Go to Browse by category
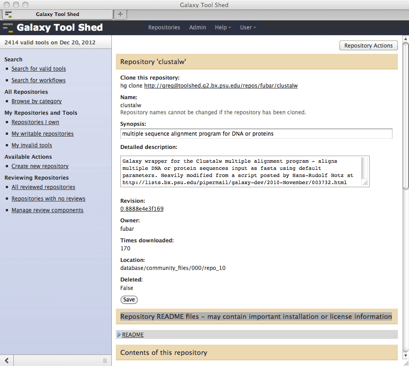This screenshot has height=366, width=409. point(37,101)
